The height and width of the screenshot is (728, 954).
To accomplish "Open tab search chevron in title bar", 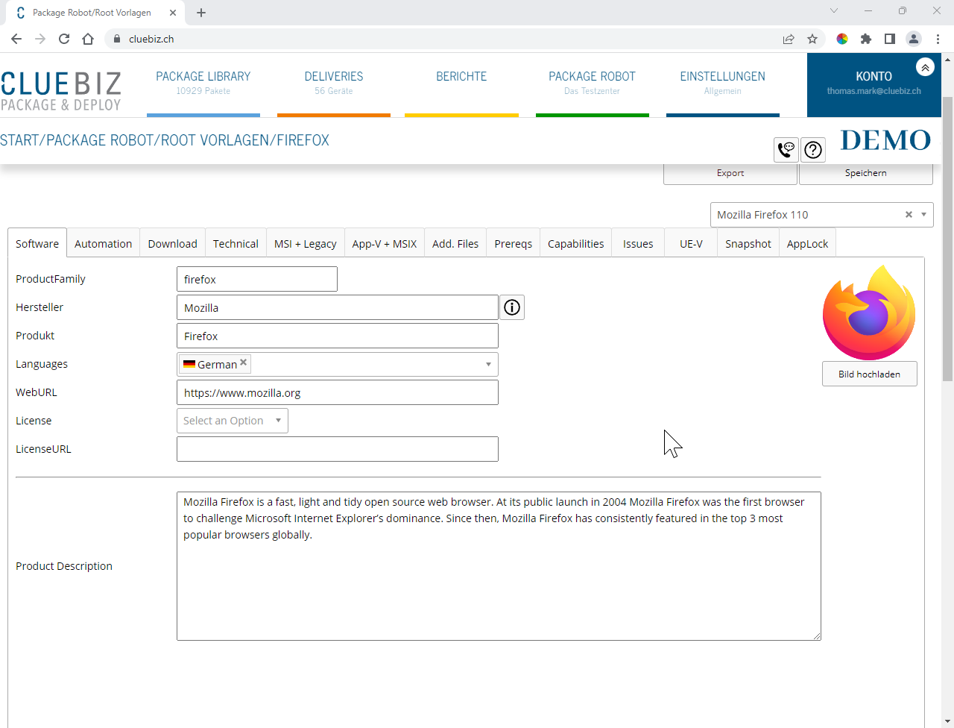I will pos(834,10).
